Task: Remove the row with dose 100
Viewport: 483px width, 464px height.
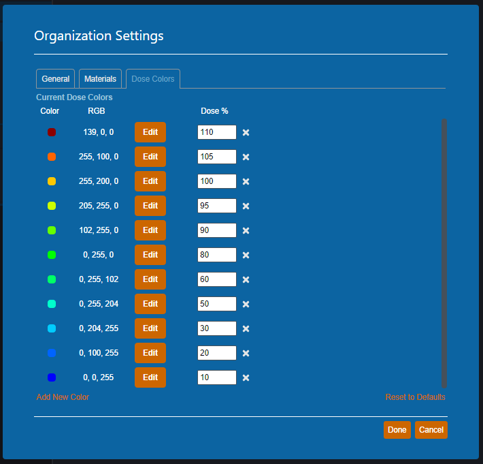Action: tap(246, 181)
